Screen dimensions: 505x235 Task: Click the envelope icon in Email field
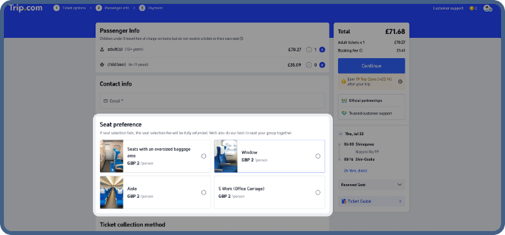[105, 101]
